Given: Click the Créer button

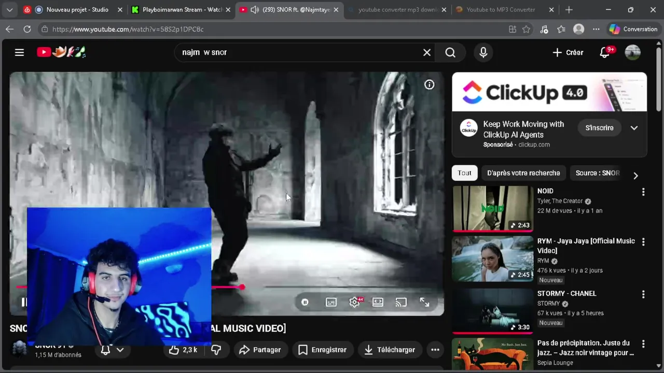Looking at the screenshot, I should (568, 52).
